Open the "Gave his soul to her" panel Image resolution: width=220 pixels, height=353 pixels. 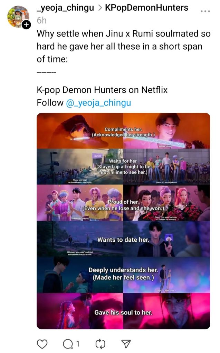pyautogui.click(x=123, y=311)
